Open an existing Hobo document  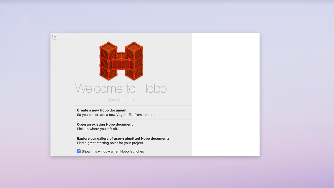(x=134, y=127)
